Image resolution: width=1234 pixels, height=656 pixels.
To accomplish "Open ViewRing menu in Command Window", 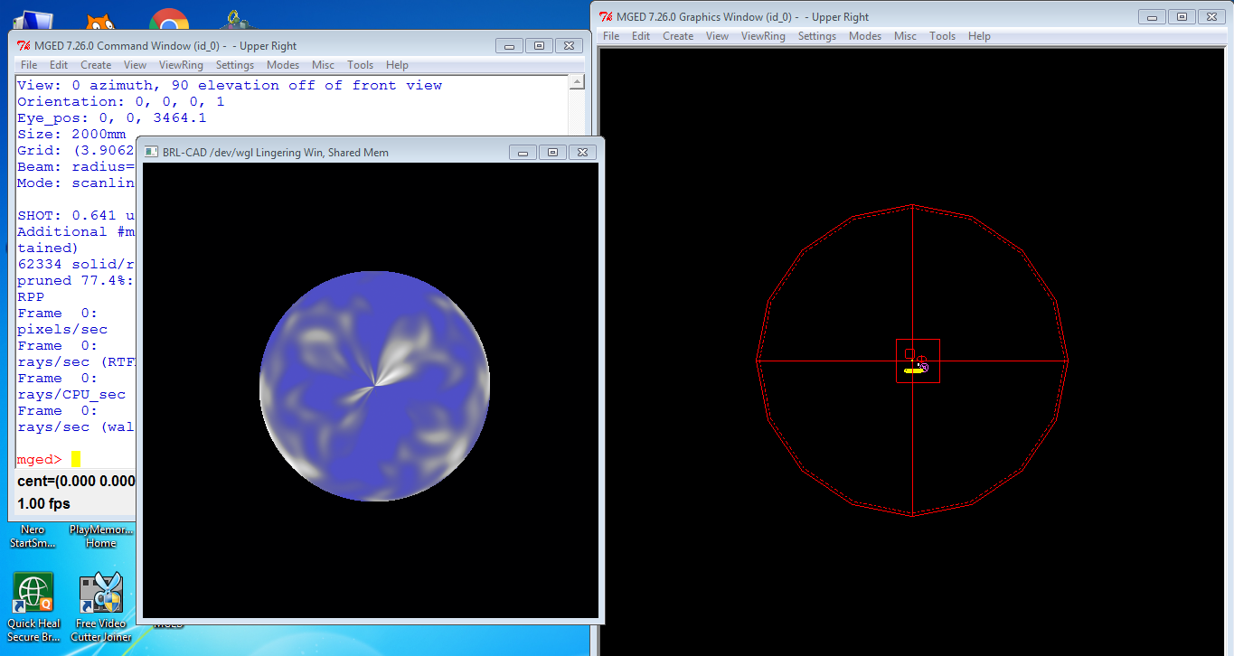I will [181, 65].
